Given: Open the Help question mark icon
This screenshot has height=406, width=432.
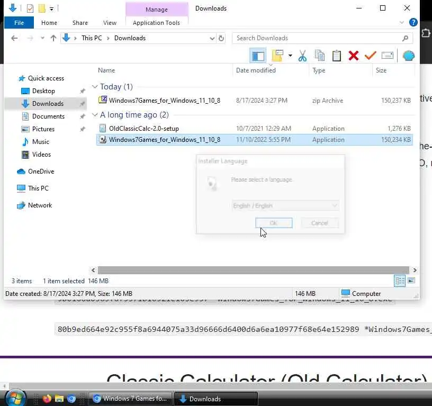Looking at the screenshot, I should [x=413, y=22].
